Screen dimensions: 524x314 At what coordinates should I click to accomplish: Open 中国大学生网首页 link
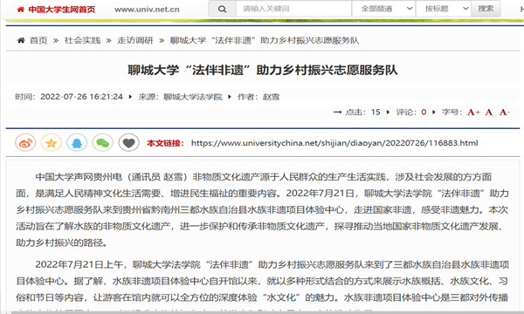(x=62, y=10)
